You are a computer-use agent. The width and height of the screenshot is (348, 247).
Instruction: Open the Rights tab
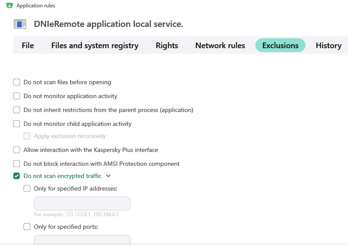[x=167, y=46]
